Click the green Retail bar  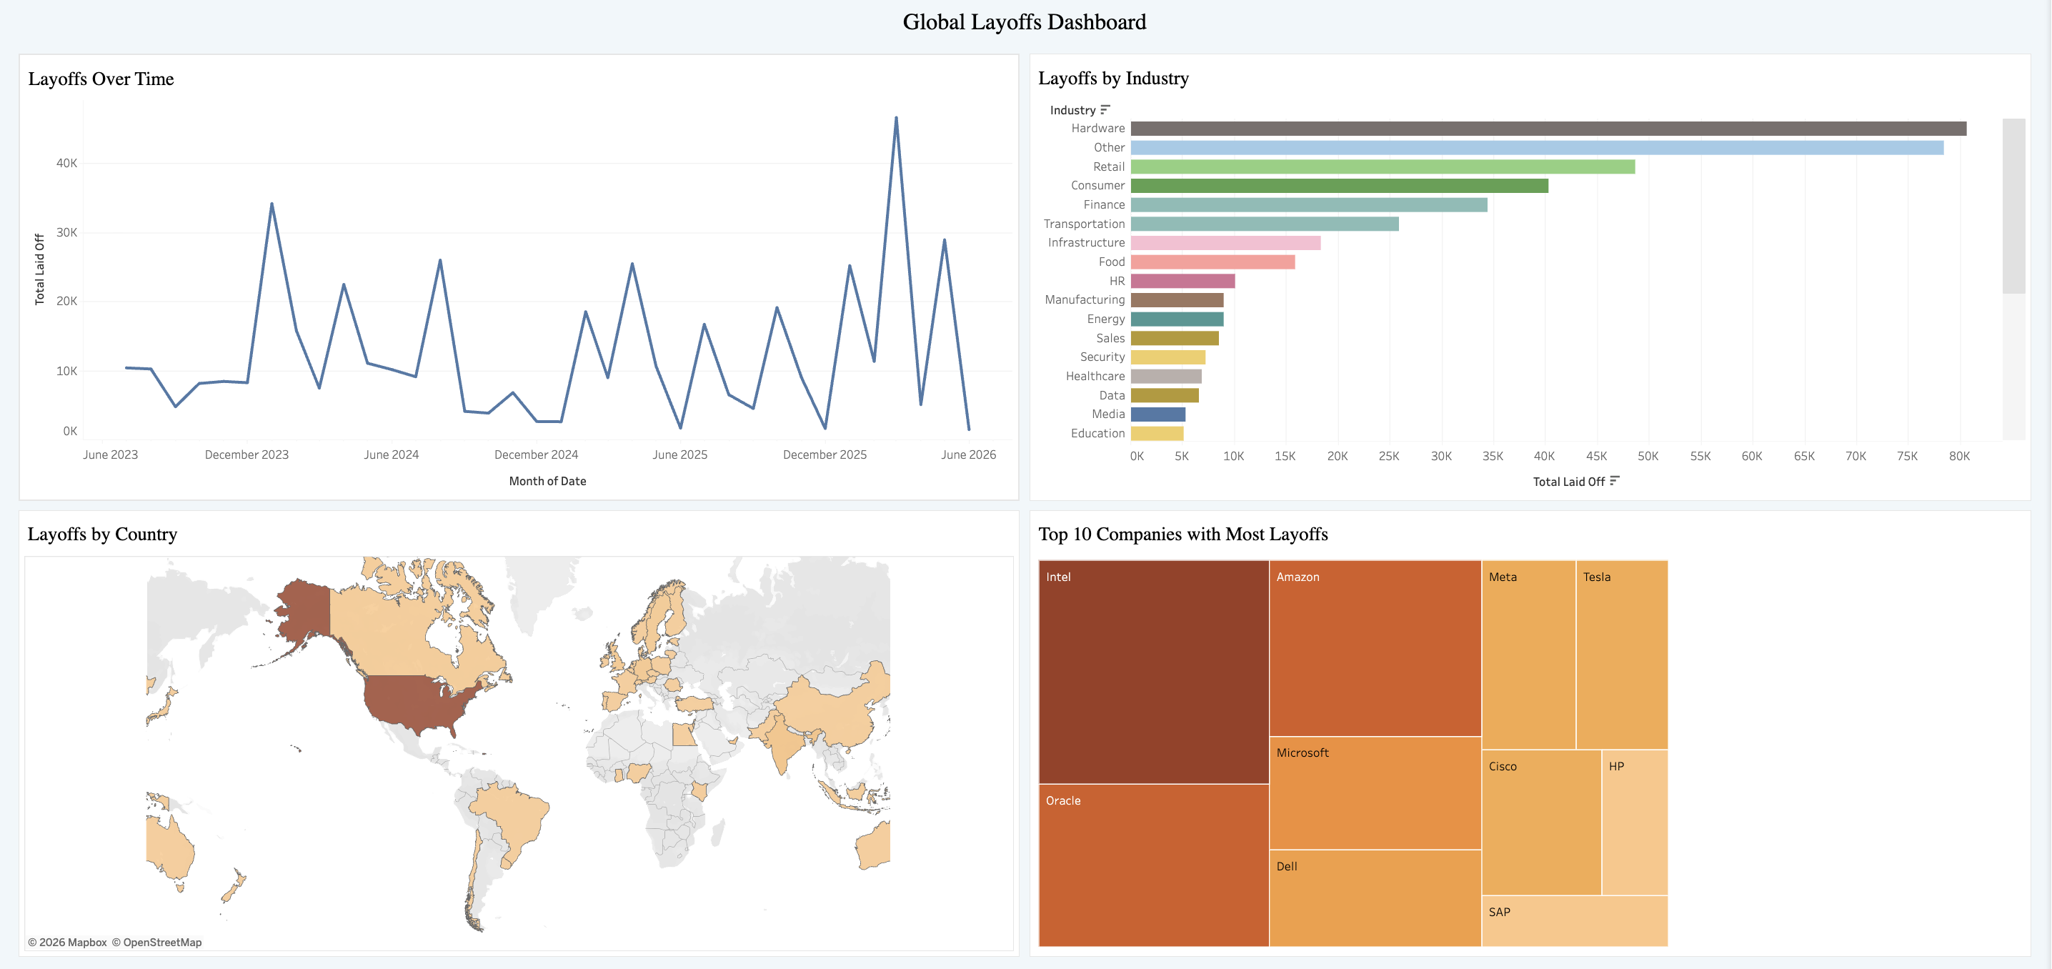pos(1383,167)
